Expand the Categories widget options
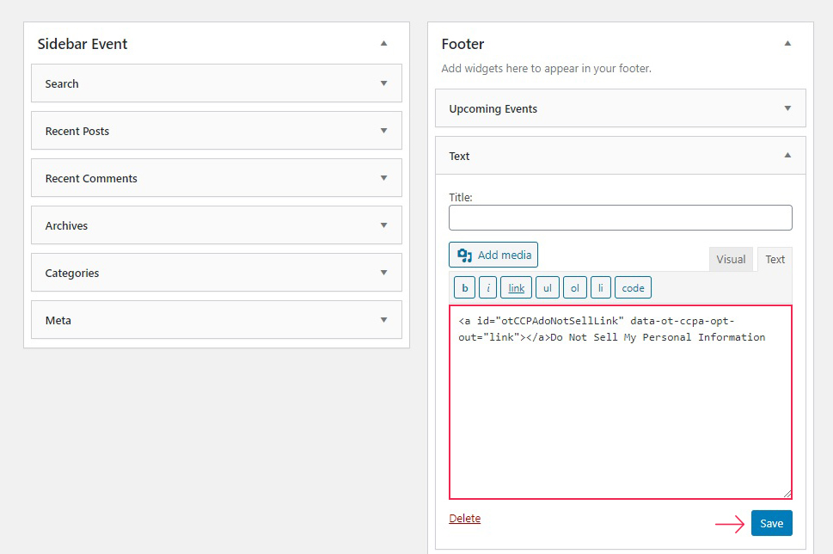Image resolution: width=833 pixels, height=554 pixels. [x=383, y=273]
